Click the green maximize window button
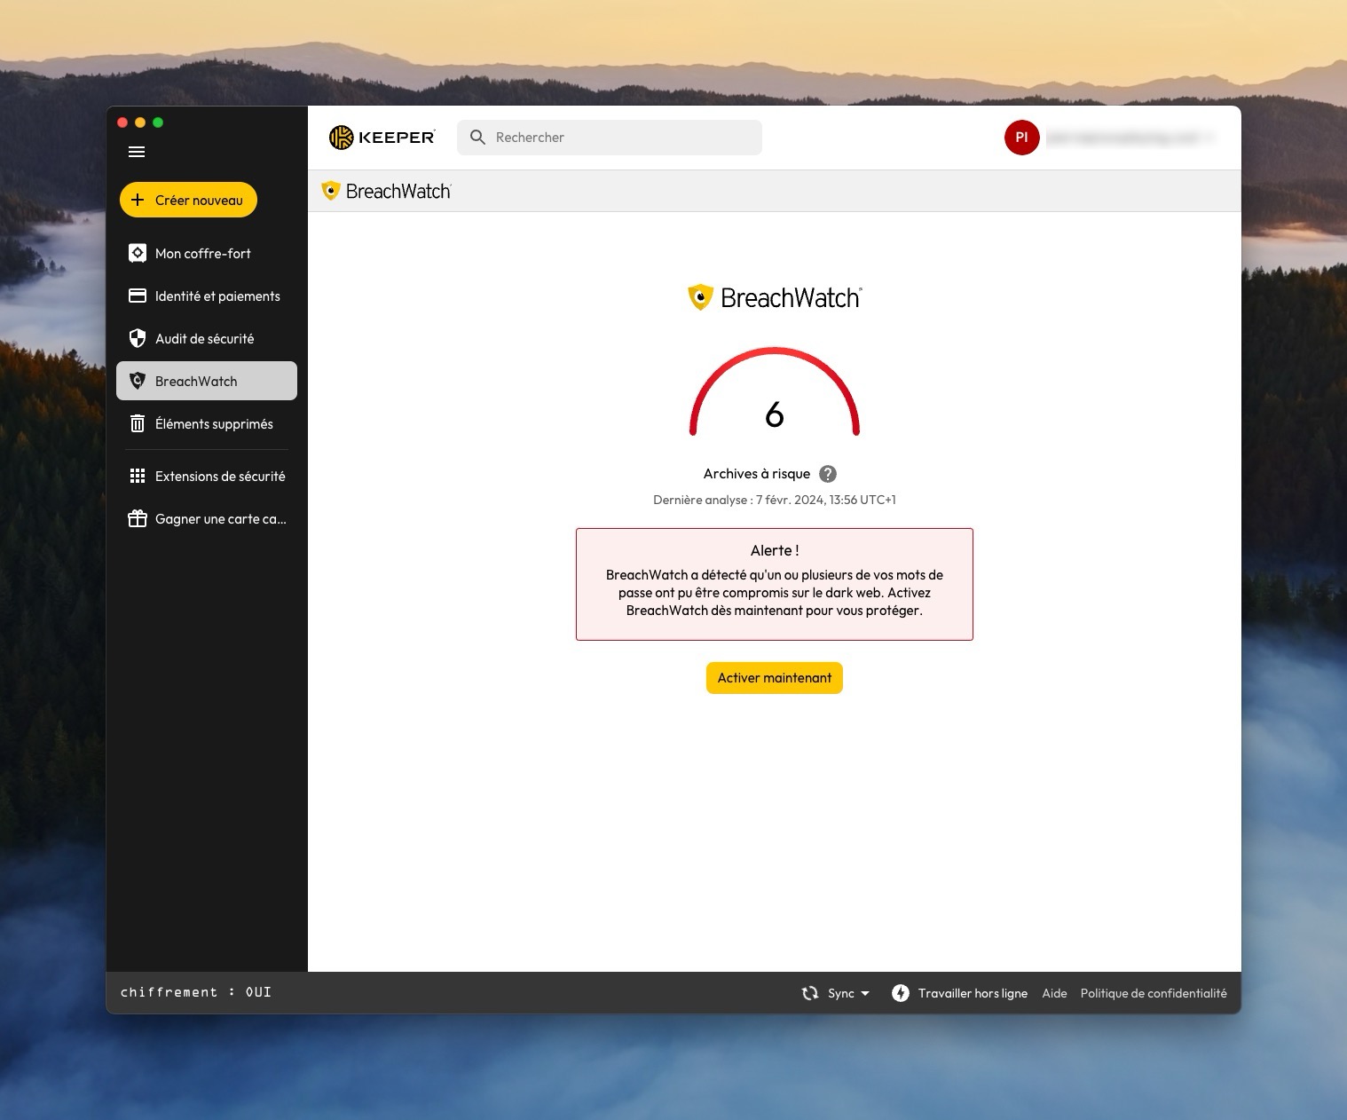 (158, 122)
